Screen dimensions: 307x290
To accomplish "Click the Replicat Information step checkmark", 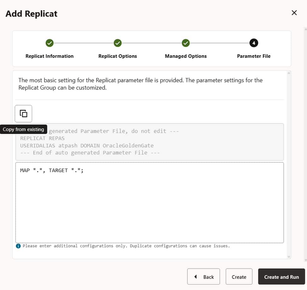I will coord(49,43).
